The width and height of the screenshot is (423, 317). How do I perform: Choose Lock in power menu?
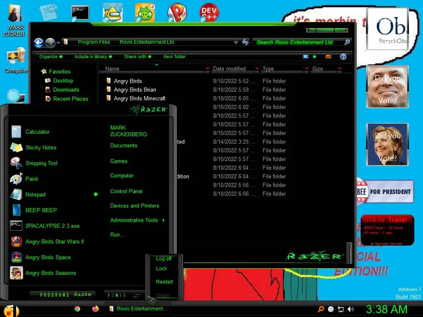point(162,269)
